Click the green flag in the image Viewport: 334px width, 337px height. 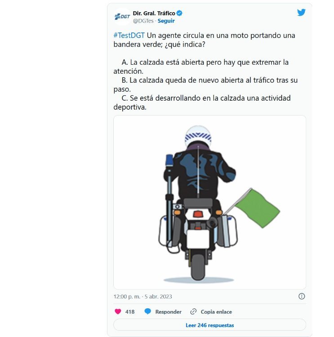click(257, 208)
